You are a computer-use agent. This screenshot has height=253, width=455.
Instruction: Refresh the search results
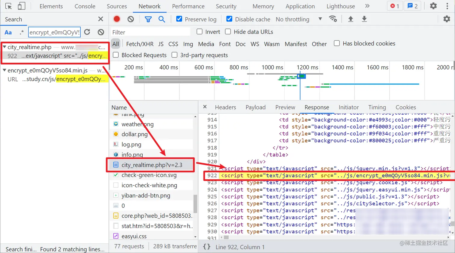87,32
